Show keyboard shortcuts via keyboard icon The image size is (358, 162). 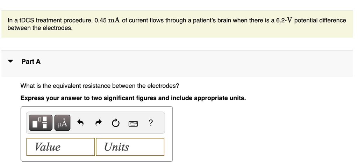tap(133, 124)
